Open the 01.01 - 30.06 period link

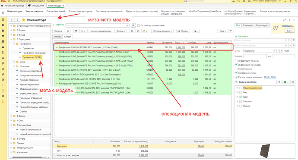pos(269,77)
